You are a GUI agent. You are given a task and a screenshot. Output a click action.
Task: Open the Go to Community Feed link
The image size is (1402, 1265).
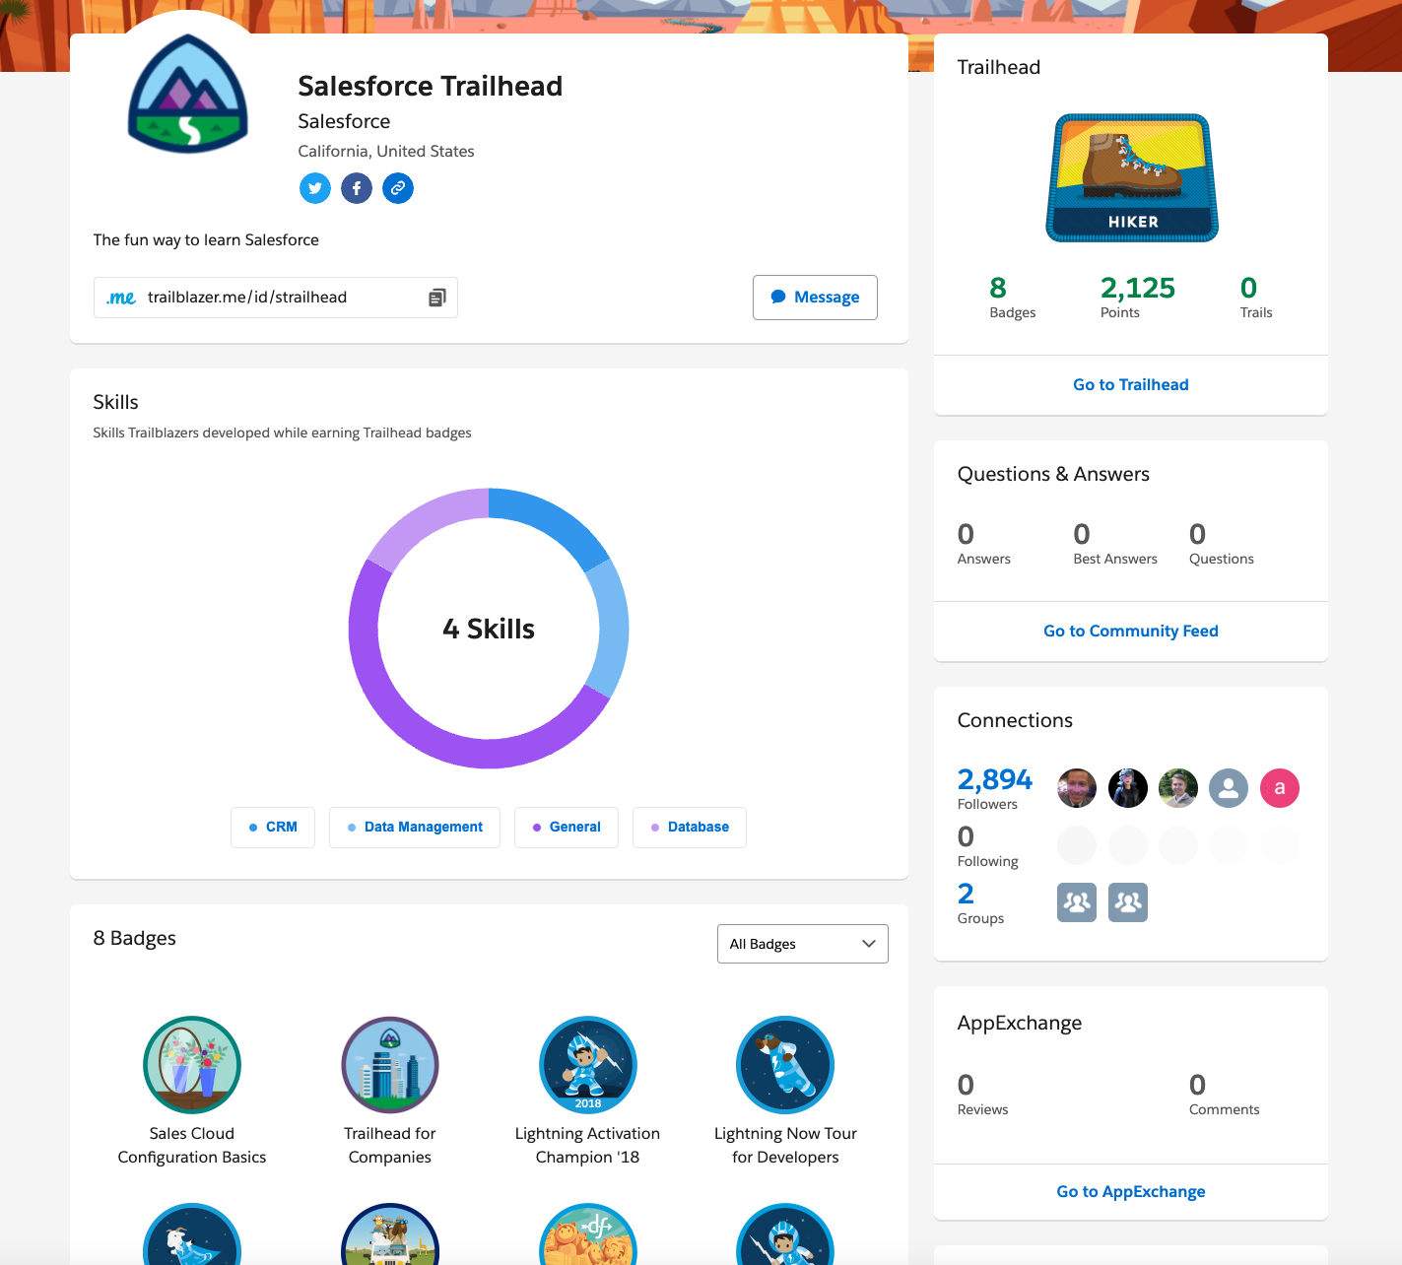click(1131, 632)
